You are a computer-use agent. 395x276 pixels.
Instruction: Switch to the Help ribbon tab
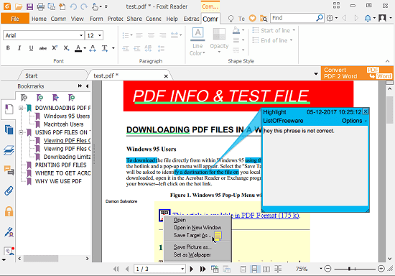172,19
